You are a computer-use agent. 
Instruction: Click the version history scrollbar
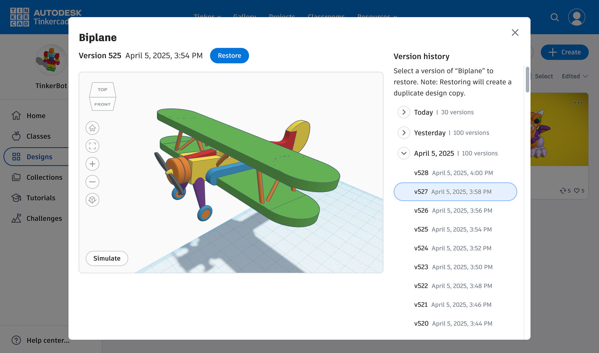(x=527, y=80)
